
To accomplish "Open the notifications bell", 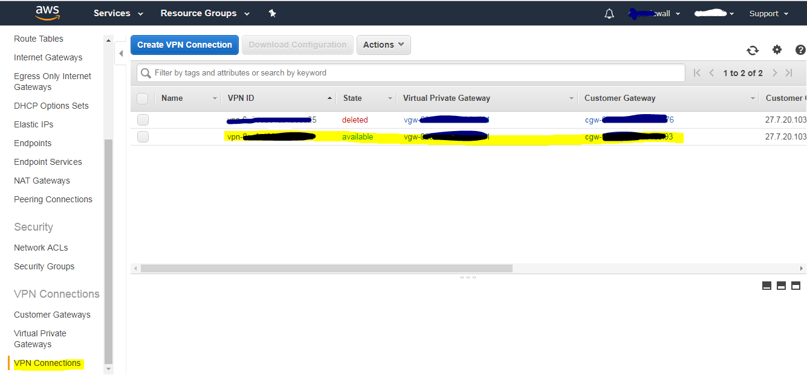I will [x=609, y=13].
